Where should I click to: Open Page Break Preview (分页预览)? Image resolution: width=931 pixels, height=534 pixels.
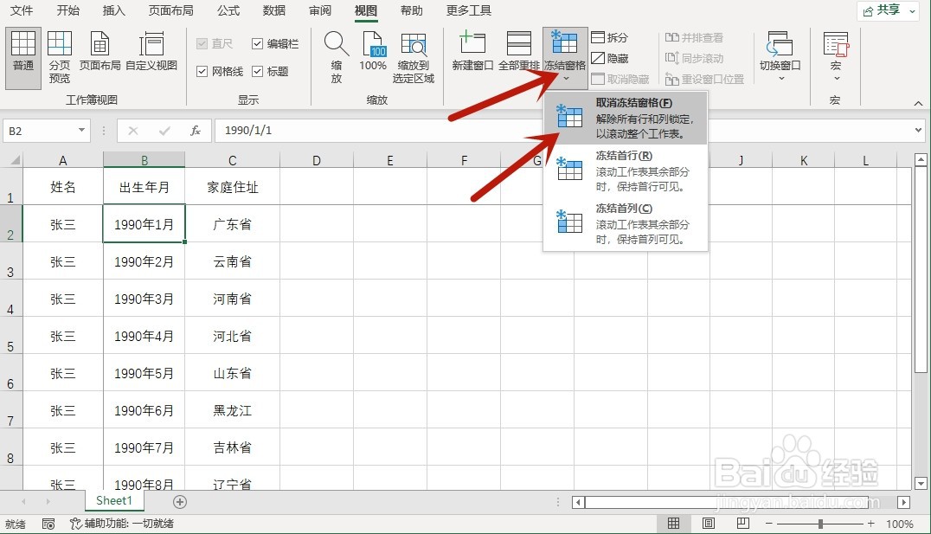pyautogui.click(x=60, y=58)
